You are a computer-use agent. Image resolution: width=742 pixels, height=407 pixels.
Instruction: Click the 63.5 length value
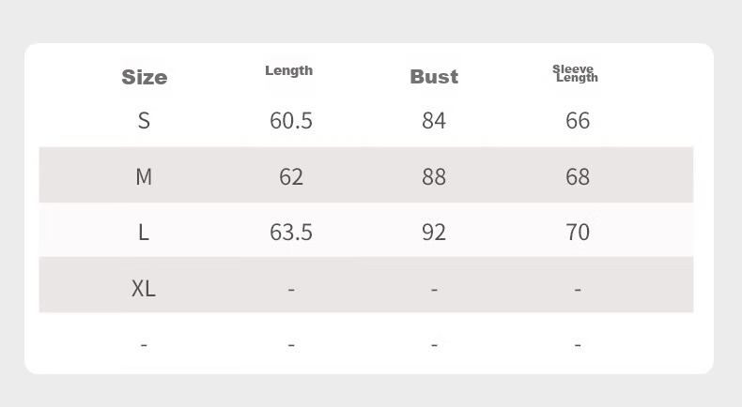tap(291, 232)
